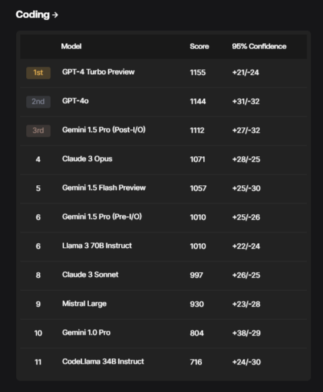Select the Claude 3 Opus row
Viewport: 323px width, 392px height.
(164, 160)
